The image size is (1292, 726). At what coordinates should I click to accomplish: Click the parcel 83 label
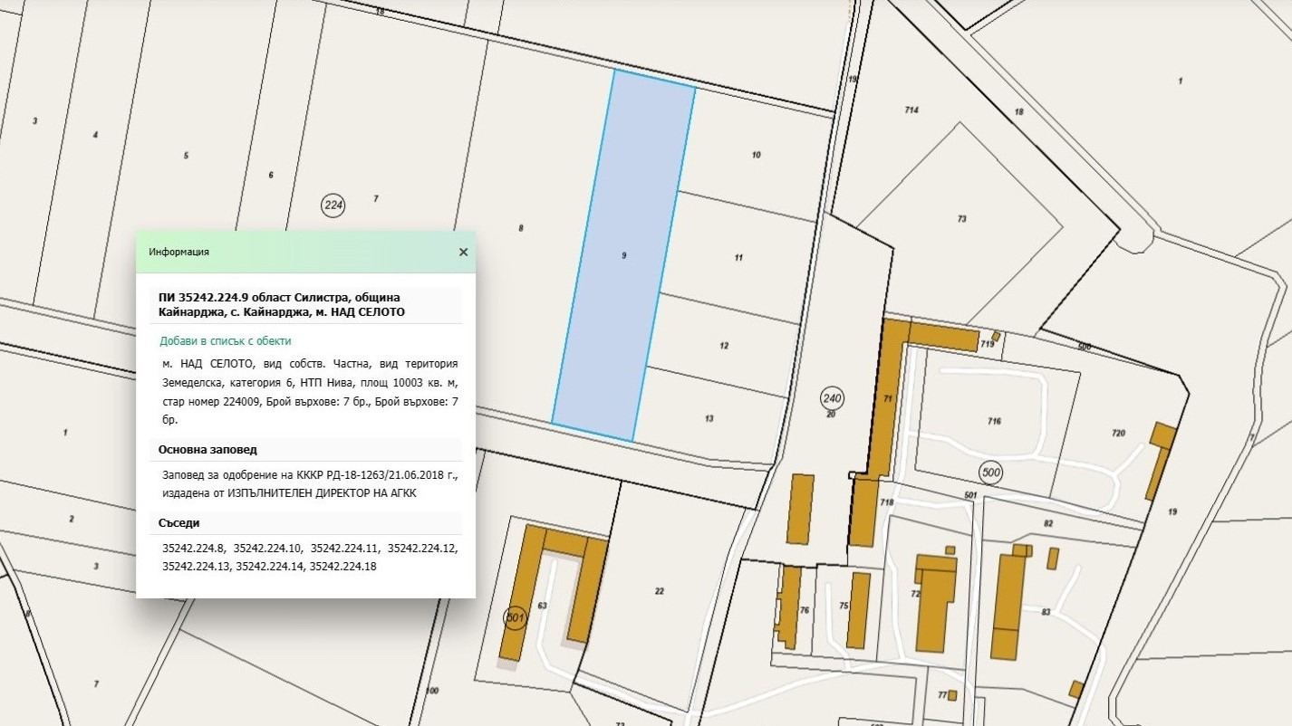(1046, 613)
